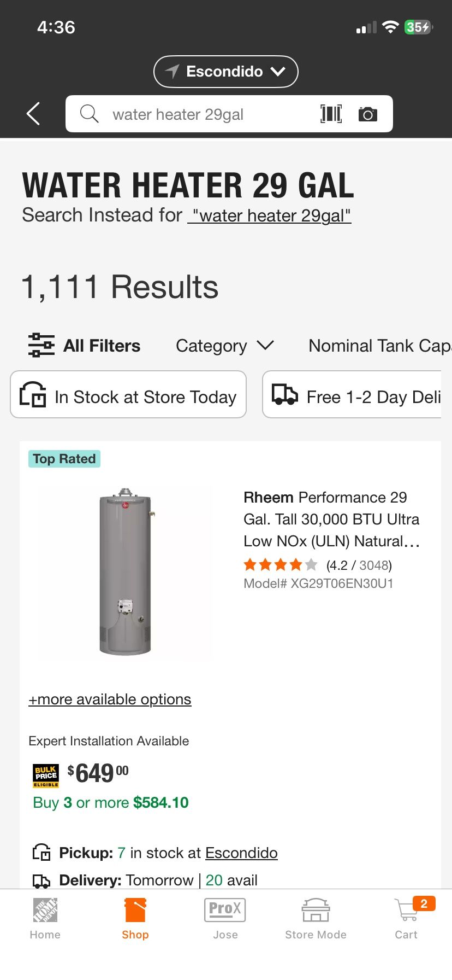
Task: Switch to the Shop tab
Action: (135, 917)
